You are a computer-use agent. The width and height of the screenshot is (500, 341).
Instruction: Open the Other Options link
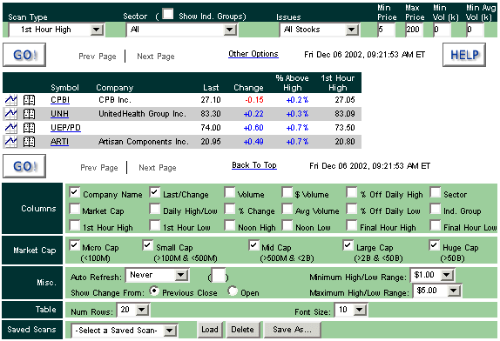click(x=253, y=54)
